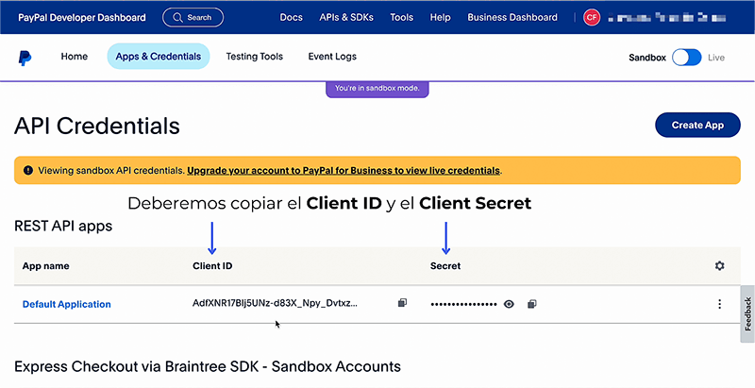Click the masked Secret dots value
The height and width of the screenshot is (388, 755).
[x=463, y=304]
